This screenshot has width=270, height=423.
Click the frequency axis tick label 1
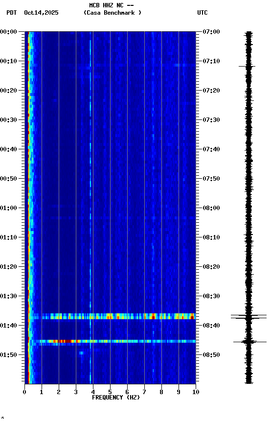pyautogui.click(x=42, y=392)
